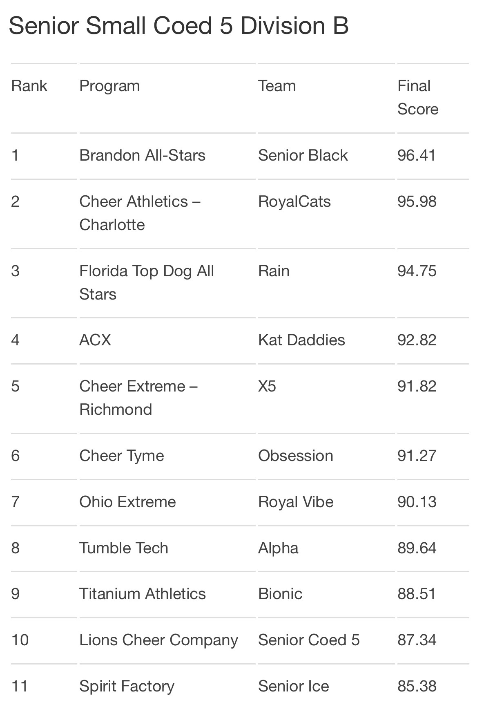Select the Team column header
The height and width of the screenshot is (707, 484).
tap(277, 86)
